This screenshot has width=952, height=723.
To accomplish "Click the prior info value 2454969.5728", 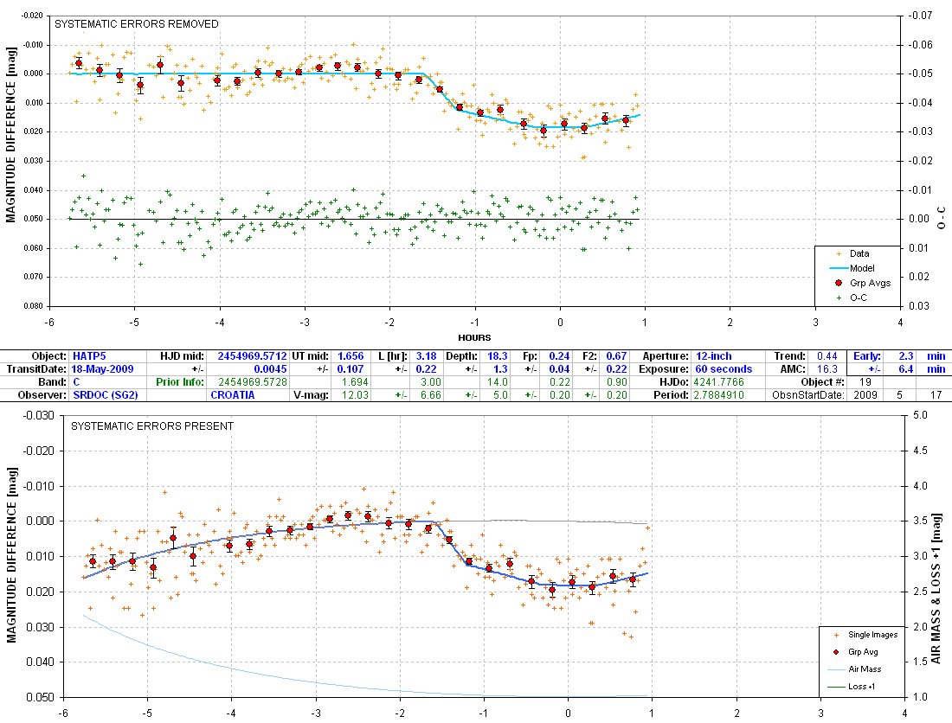I will (x=252, y=382).
